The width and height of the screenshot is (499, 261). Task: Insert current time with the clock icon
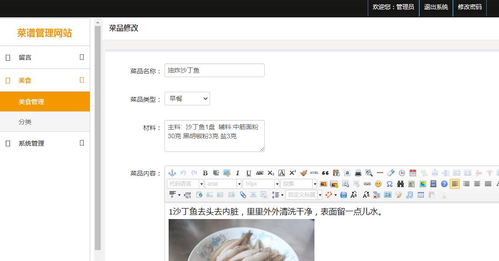pyautogui.click(x=402, y=173)
